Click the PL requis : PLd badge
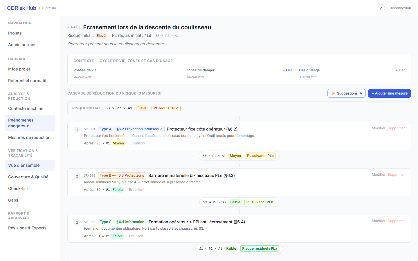Screen dimensions: 418x261 [166, 108]
